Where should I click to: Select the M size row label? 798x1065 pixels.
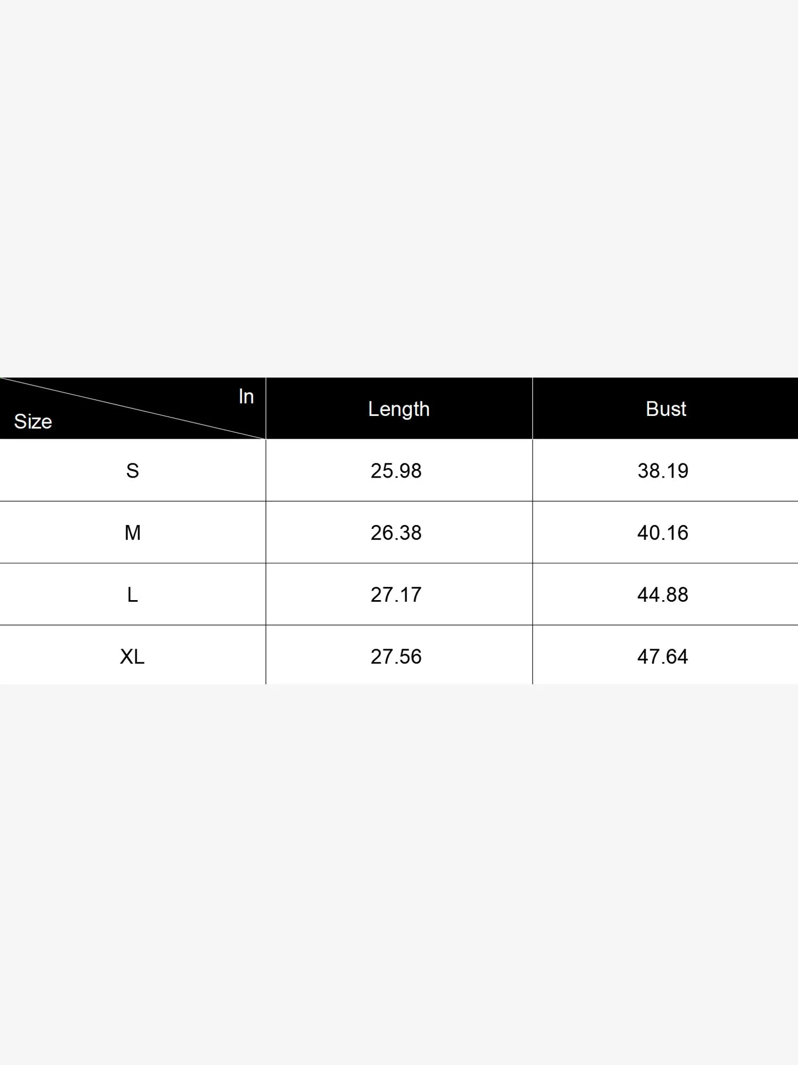click(x=132, y=532)
